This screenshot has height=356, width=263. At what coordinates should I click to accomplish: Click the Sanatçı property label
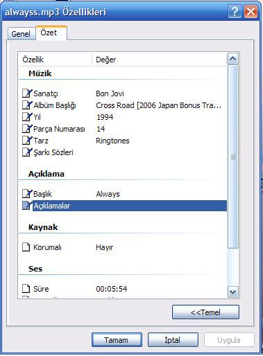(x=46, y=94)
